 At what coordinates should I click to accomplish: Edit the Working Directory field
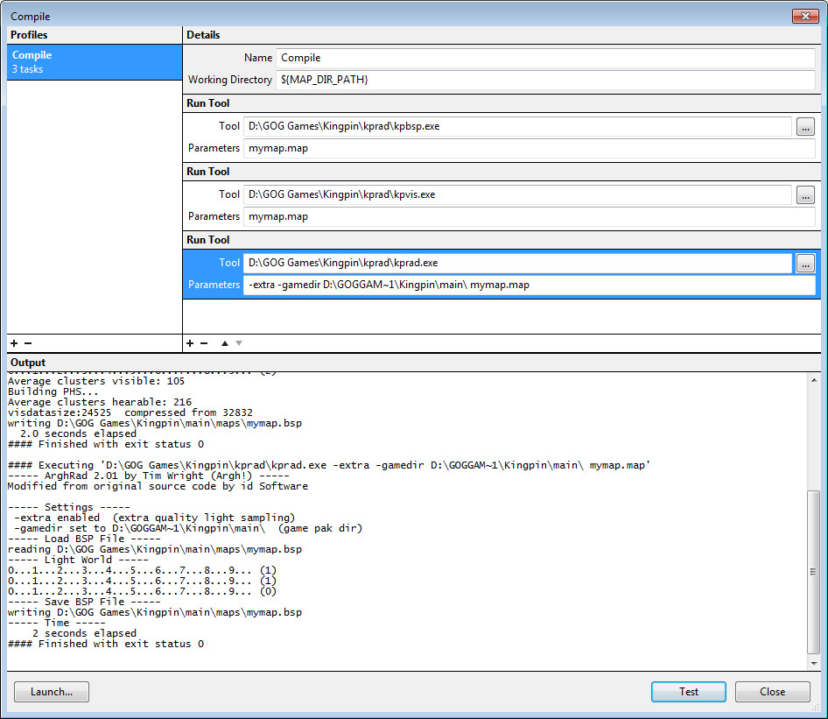point(544,80)
